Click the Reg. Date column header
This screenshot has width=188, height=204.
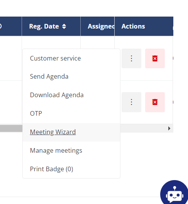51,26
